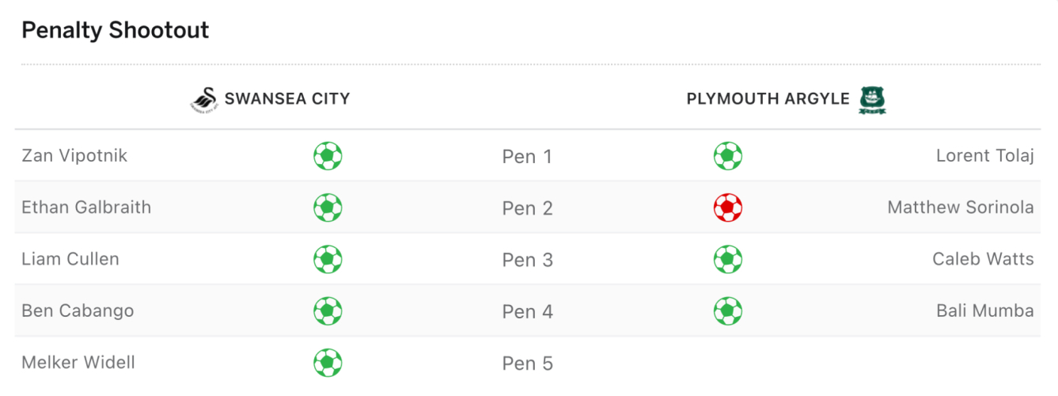Click Lorent Tolaj's green scored ball icon

(x=728, y=156)
